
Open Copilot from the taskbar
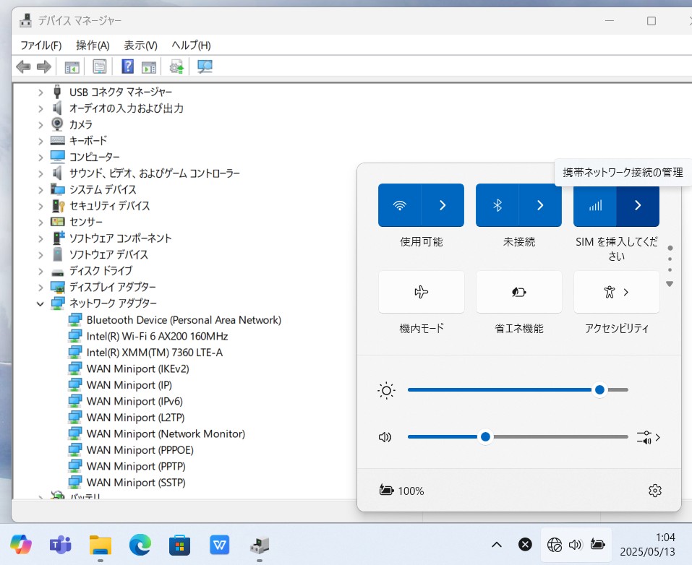(x=21, y=544)
